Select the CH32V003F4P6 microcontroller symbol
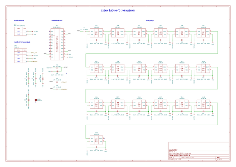 (x=57, y=44)
